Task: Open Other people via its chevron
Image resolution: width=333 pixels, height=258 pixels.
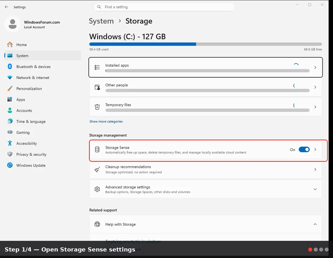Action: click(x=315, y=87)
